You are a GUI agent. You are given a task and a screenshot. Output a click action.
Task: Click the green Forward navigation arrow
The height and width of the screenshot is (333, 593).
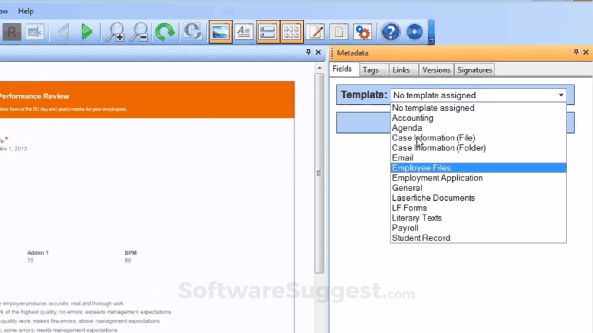click(x=87, y=32)
